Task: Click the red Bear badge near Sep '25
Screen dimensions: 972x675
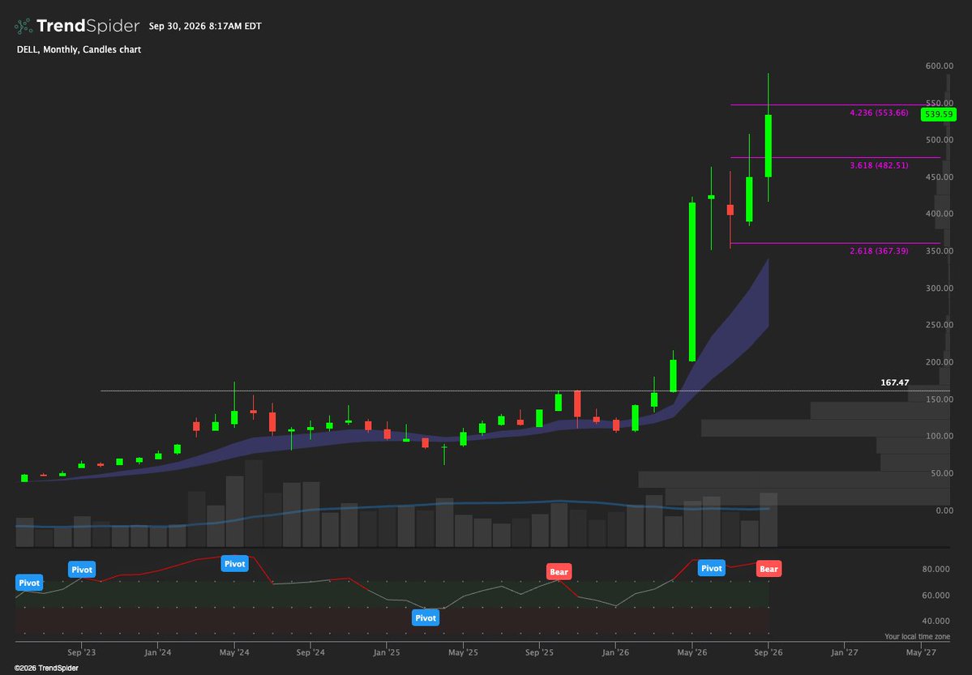Action: click(559, 571)
